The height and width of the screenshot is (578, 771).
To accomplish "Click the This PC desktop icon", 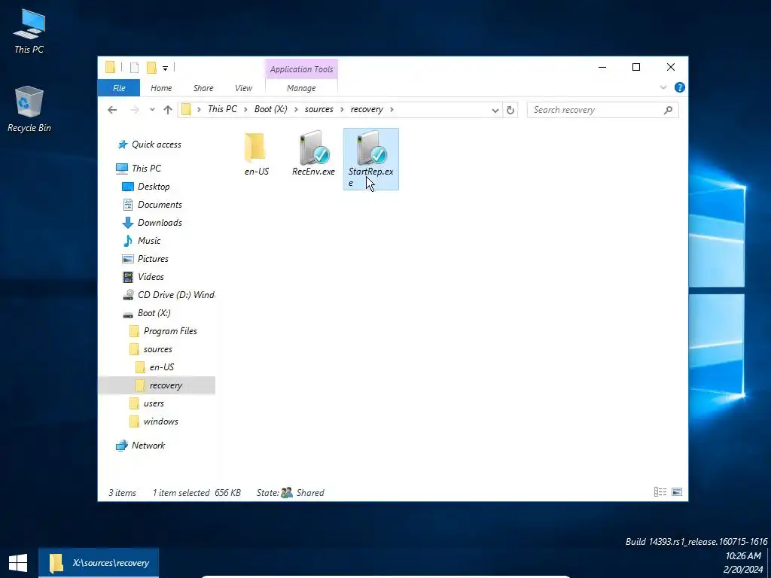I will (29, 30).
